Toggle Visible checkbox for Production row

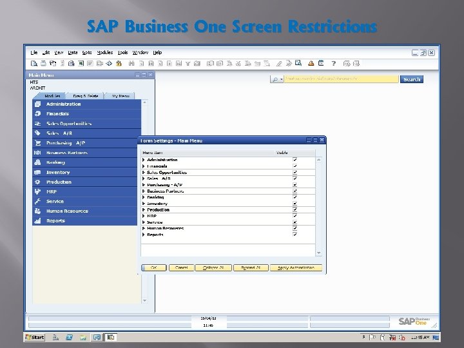(295, 209)
